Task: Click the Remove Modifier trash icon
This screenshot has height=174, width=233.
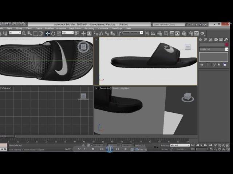Action: click(x=219, y=65)
